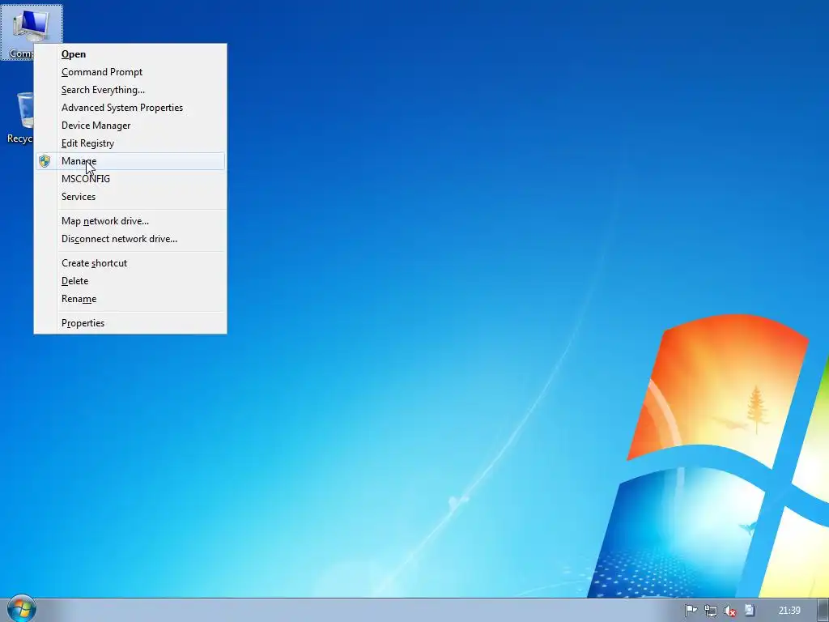The height and width of the screenshot is (622, 829).
Task: Open Device Manager from menu
Action: pyautogui.click(x=130, y=126)
